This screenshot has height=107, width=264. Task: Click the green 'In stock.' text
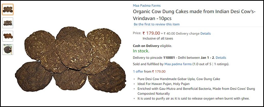[141, 51]
